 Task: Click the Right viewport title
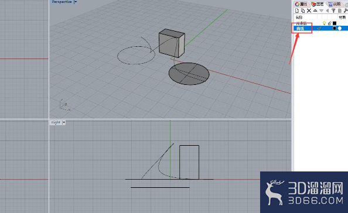[x=56, y=122]
